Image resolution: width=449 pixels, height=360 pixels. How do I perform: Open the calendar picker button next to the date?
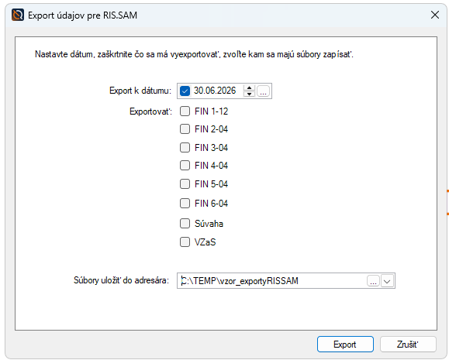coord(263,91)
